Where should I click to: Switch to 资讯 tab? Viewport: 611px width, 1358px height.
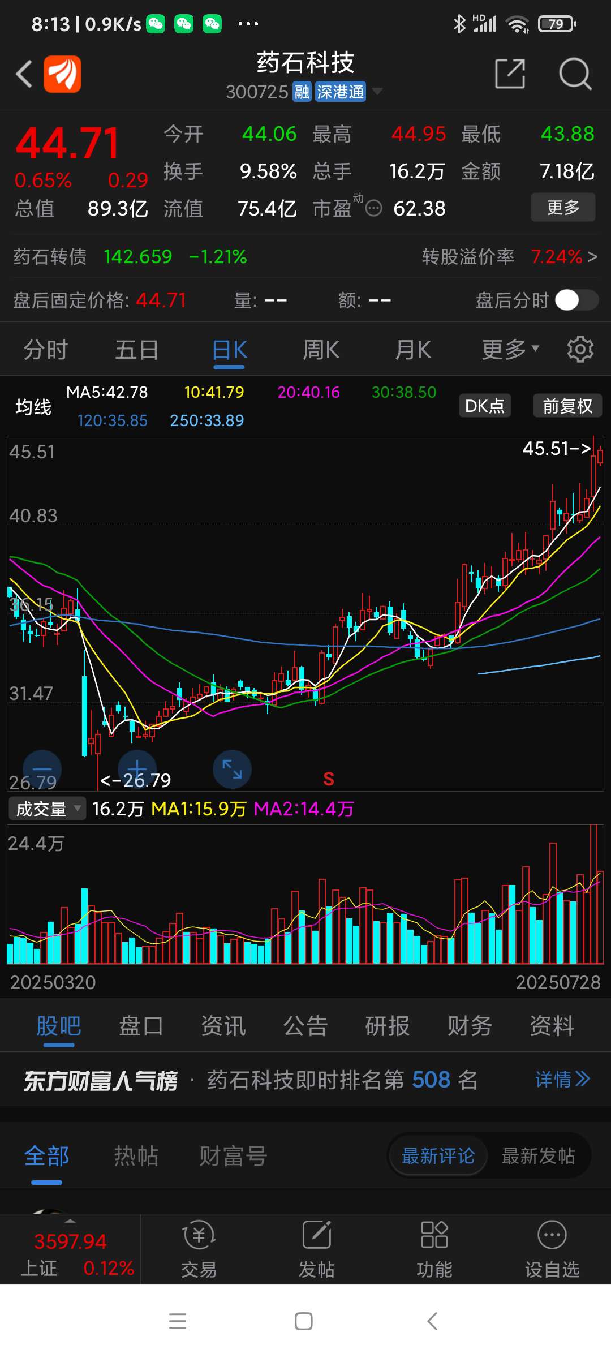[x=223, y=1026]
